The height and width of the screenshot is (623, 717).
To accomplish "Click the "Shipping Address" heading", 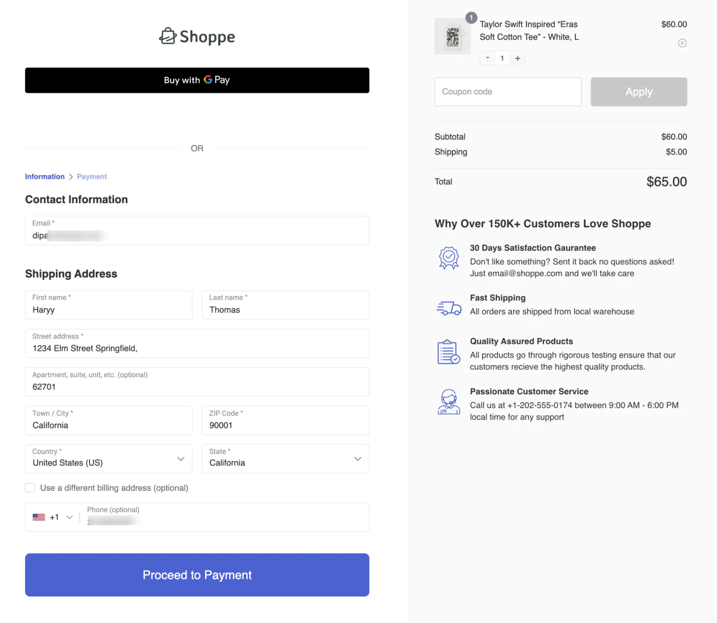I will point(71,274).
